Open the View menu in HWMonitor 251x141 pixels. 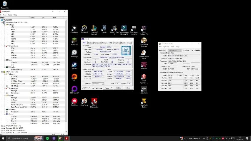click(x=5, y=15)
